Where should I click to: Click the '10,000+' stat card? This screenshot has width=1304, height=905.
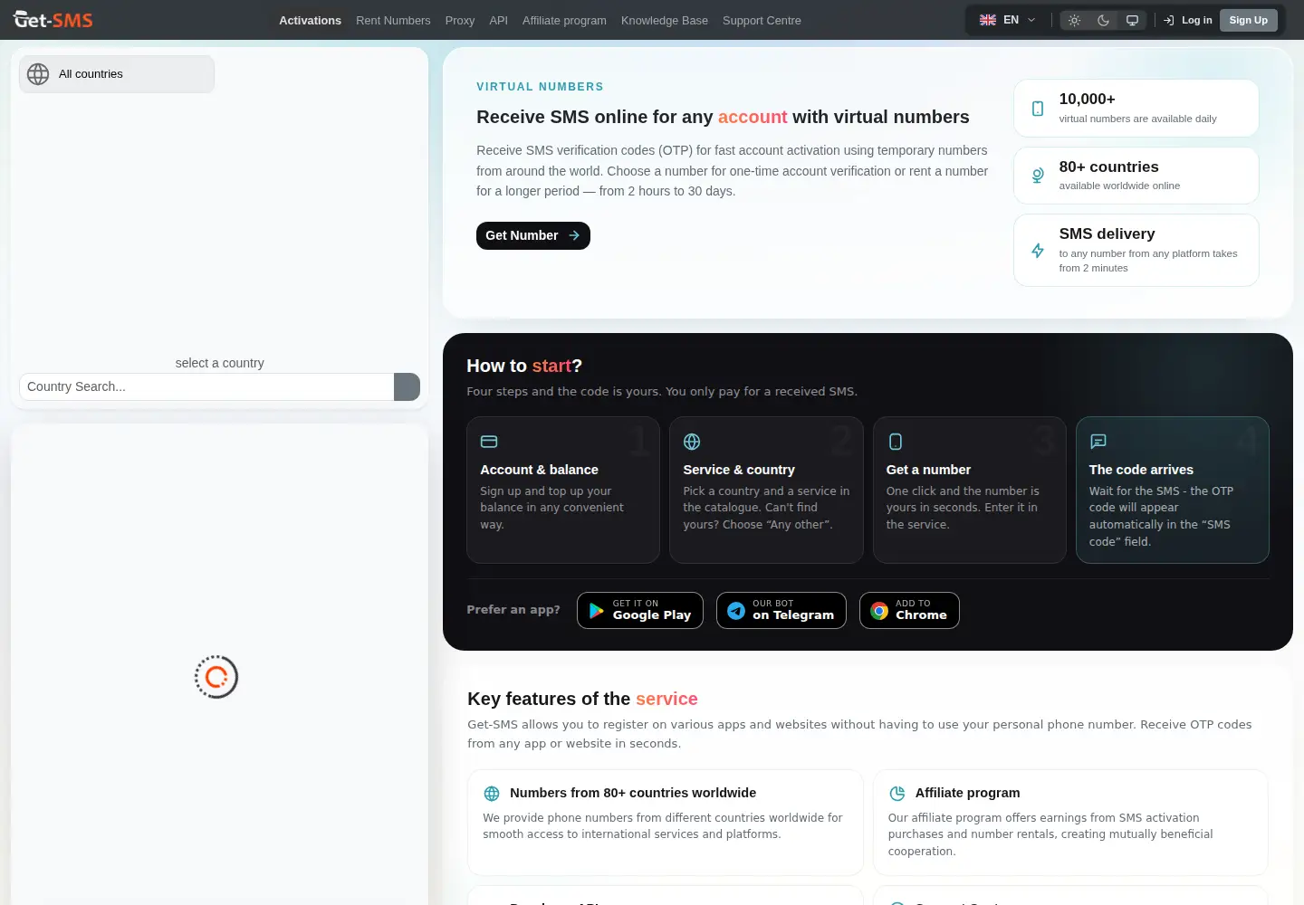click(1136, 108)
